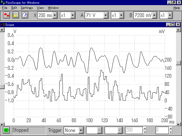Click the 0.6 value on V axis

click(11, 35)
